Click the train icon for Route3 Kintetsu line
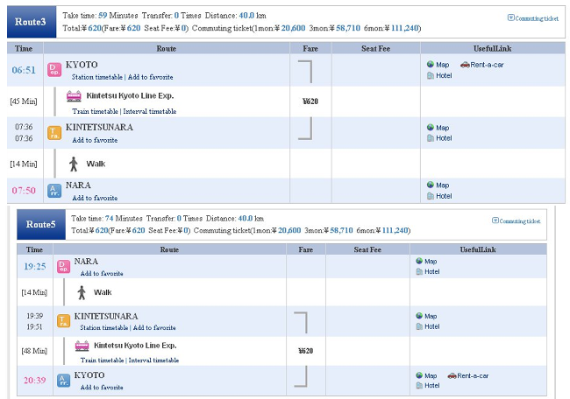The width and height of the screenshot is (570, 399). [x=74, y=96]
